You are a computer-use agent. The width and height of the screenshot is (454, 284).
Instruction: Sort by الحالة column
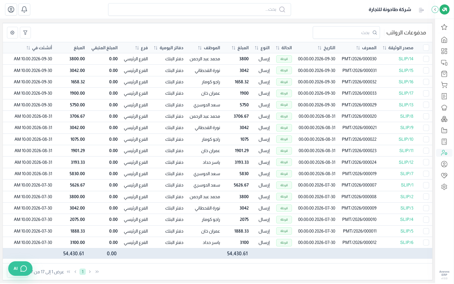tap(277, 48)
